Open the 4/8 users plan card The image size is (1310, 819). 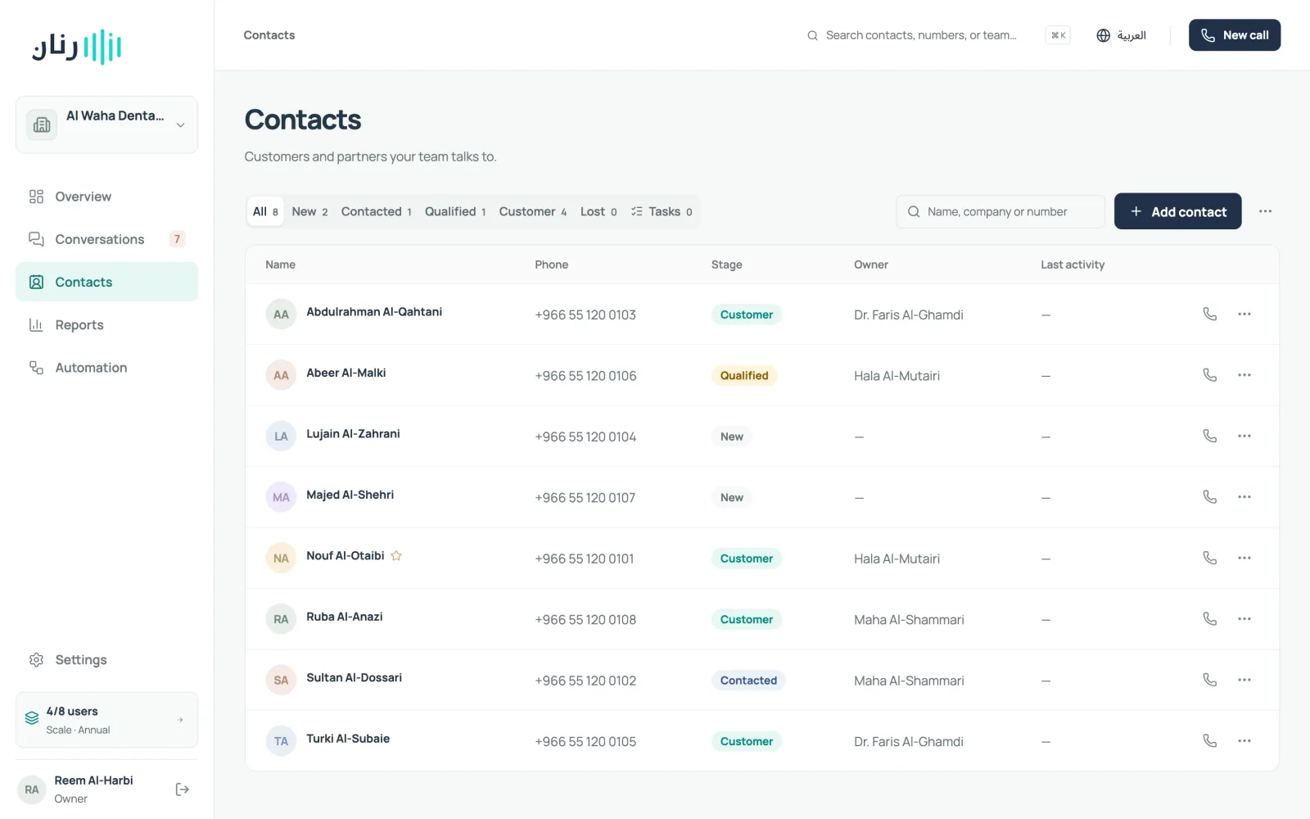pos(106,720)
